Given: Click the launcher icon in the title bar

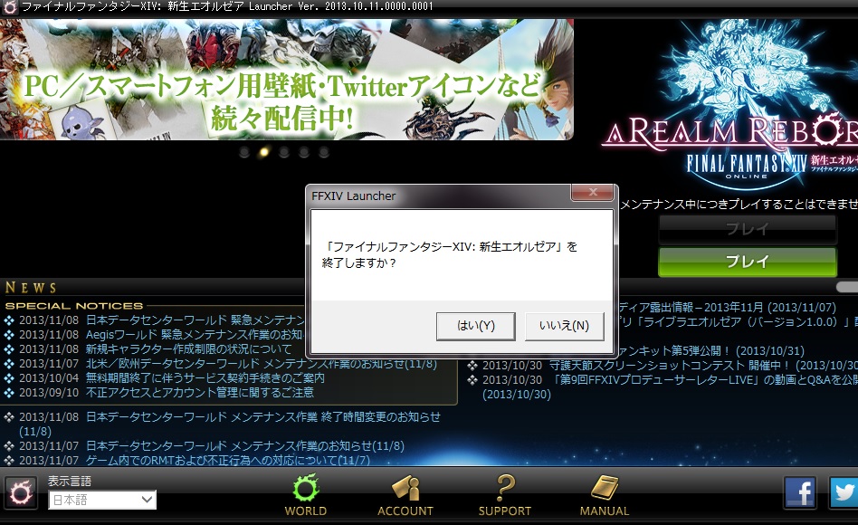Looking at the screenshot, I should (9, 7).
